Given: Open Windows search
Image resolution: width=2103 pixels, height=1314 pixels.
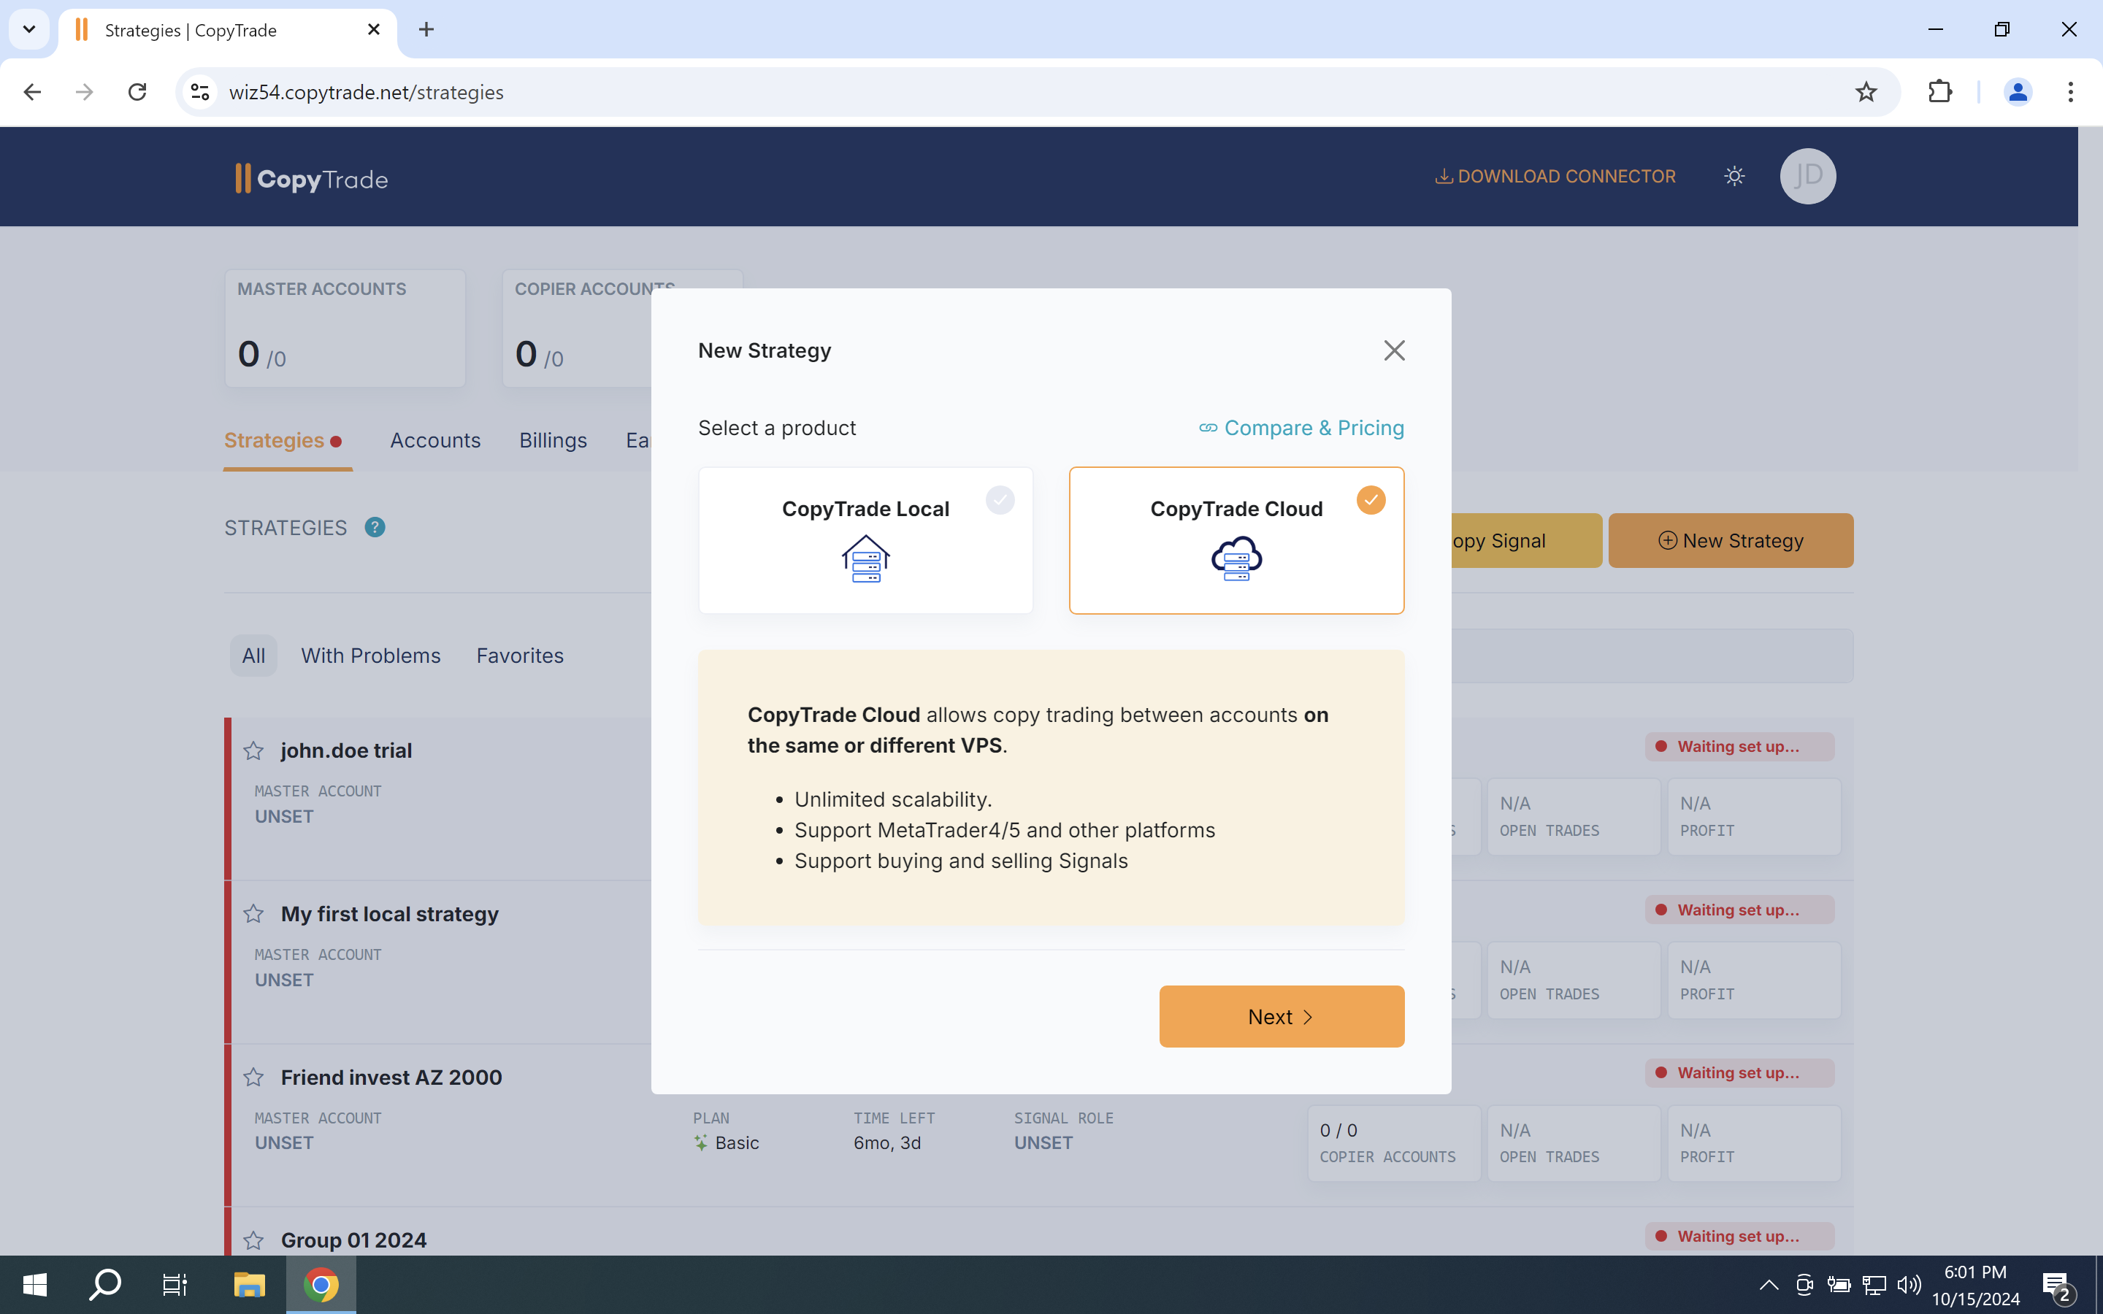Looking at the screenshot, I should [105, 1285].
